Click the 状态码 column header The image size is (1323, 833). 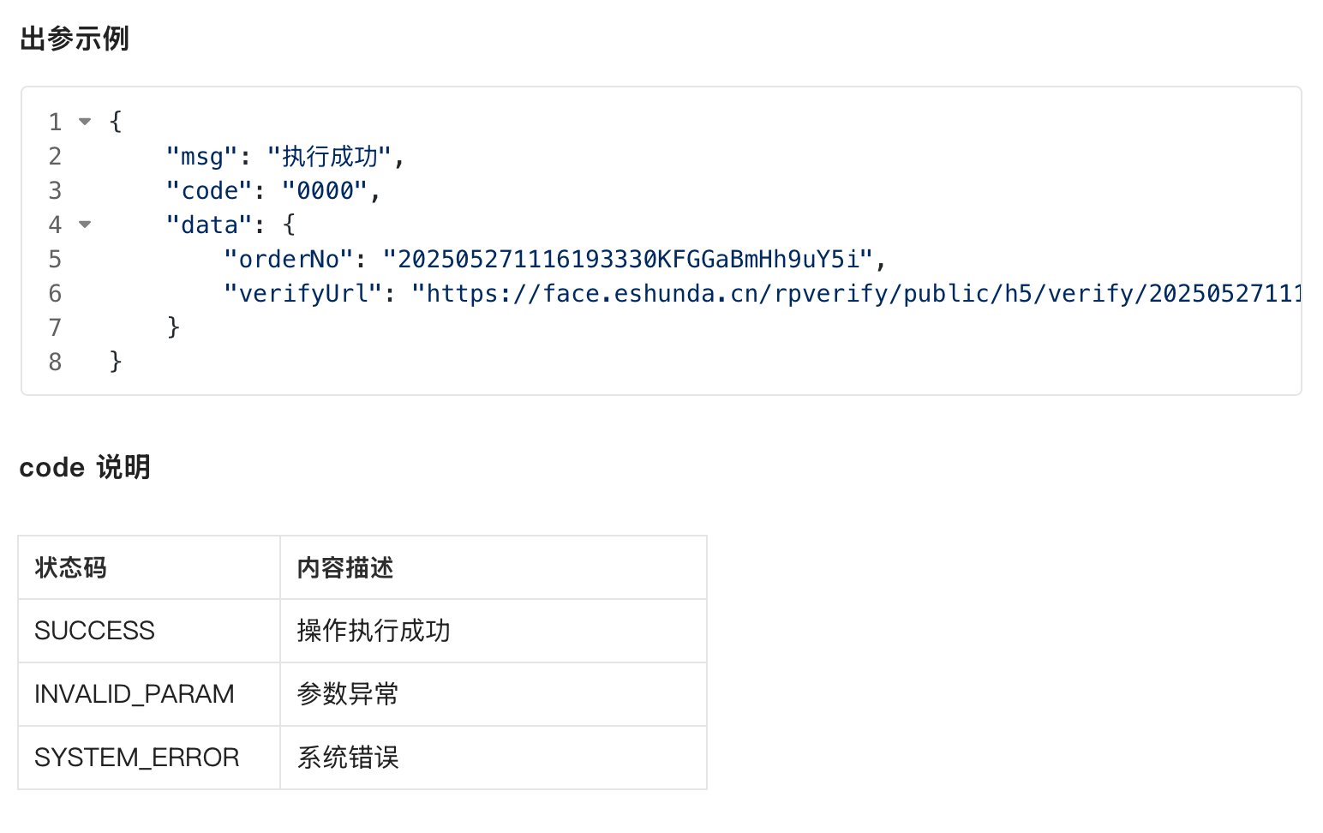[149, 567]
